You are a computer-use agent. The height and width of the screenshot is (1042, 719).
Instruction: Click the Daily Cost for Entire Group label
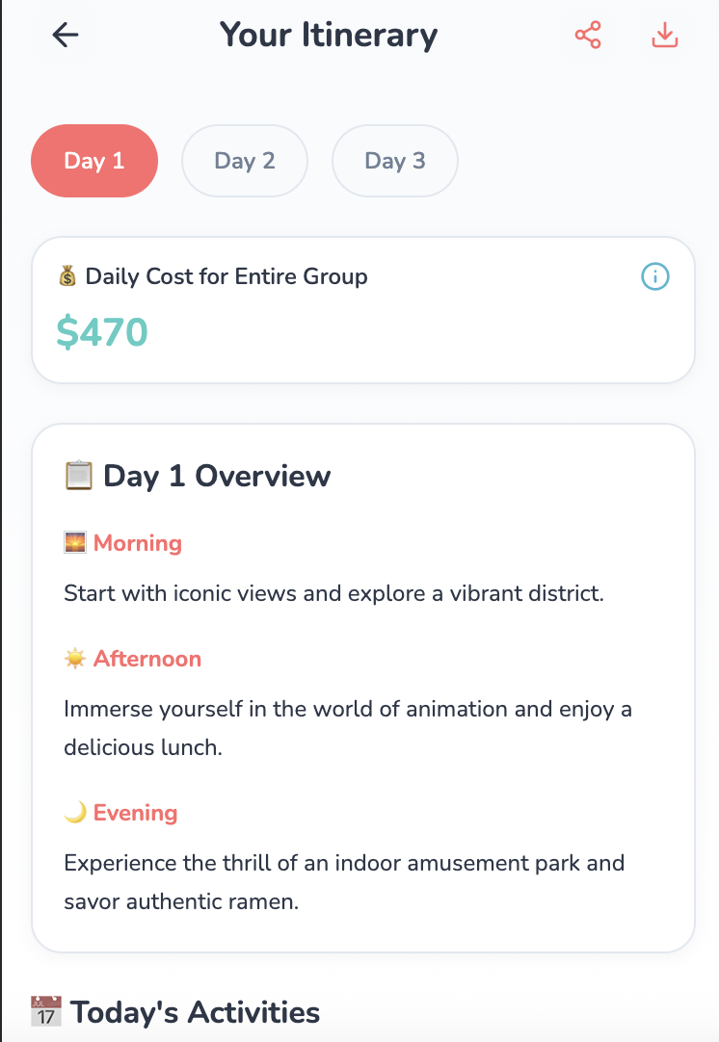(x=226, y=276)
